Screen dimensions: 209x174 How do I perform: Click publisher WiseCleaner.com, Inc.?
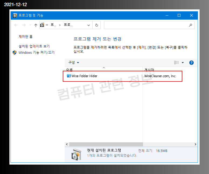pyautogui.click(x=160, y=76)
